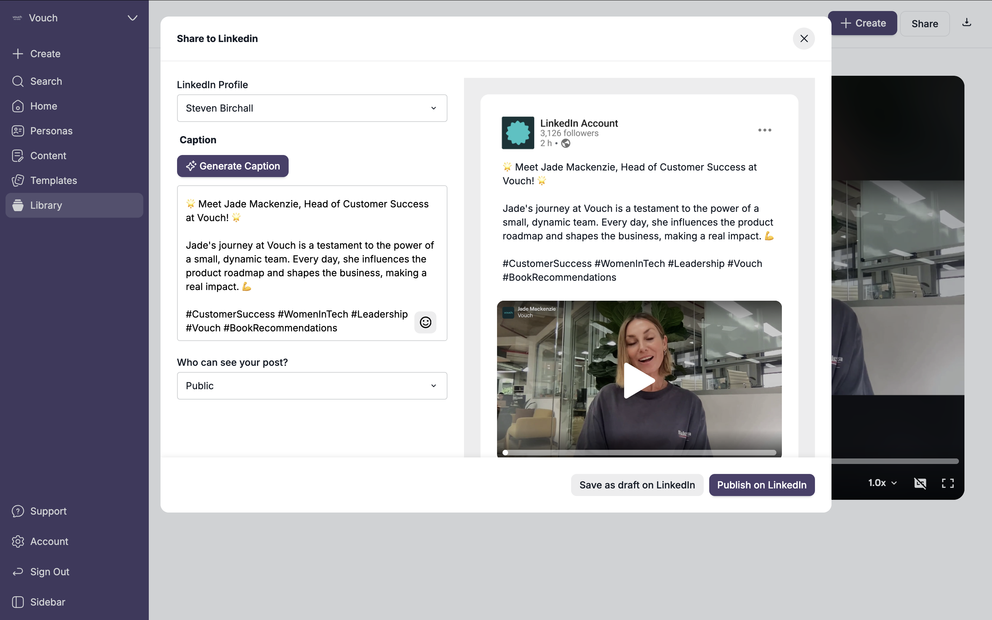Open the LinkedIn Profile dropdown
992x620 pixels.
pos(312,108)
